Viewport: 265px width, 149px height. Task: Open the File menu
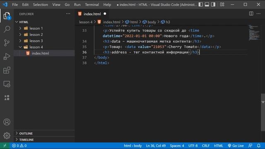(x=15, y=5)
